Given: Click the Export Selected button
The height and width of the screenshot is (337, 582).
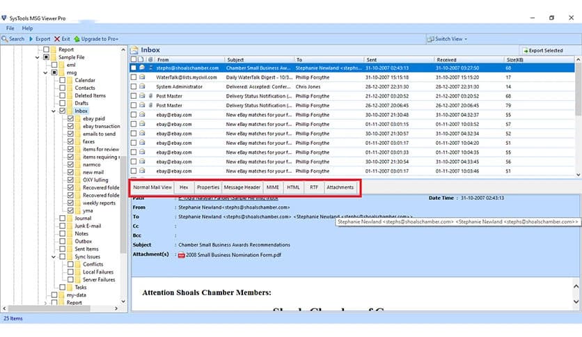Looking at the screenshot, I should 542,50.
